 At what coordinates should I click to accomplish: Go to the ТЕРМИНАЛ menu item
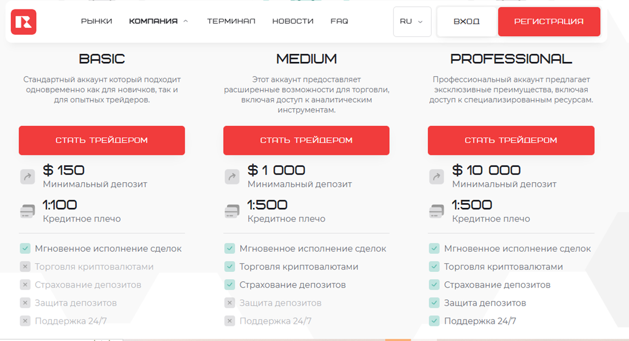231,21
